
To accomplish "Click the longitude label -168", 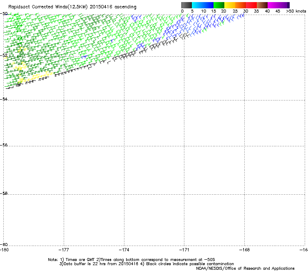I will click(245, 250).
